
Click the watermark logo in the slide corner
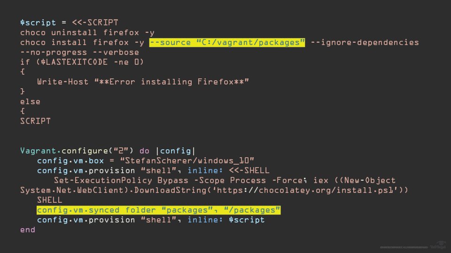coord(438,245)
